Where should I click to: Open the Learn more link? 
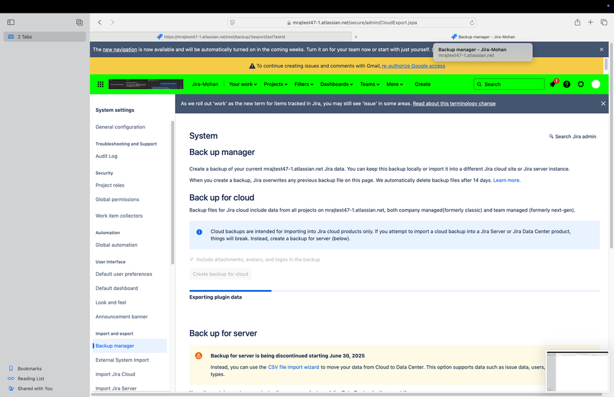pos(508,179)
